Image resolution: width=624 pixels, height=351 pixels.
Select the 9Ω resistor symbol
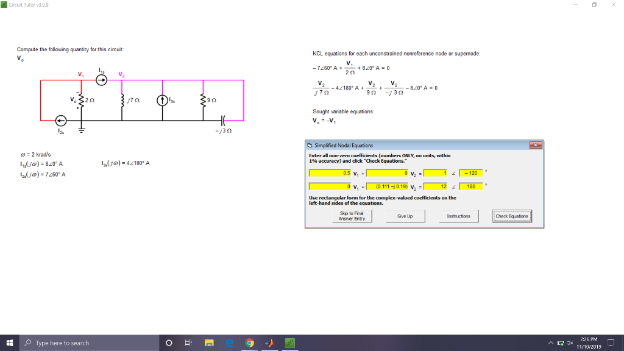[x=203, y=99]
